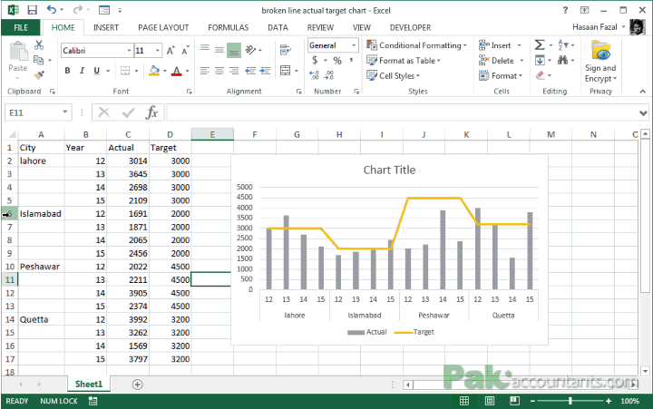Add a new sheet with the plus button
This screenshot has width=653, height=409.
click(x=138, y=385)
